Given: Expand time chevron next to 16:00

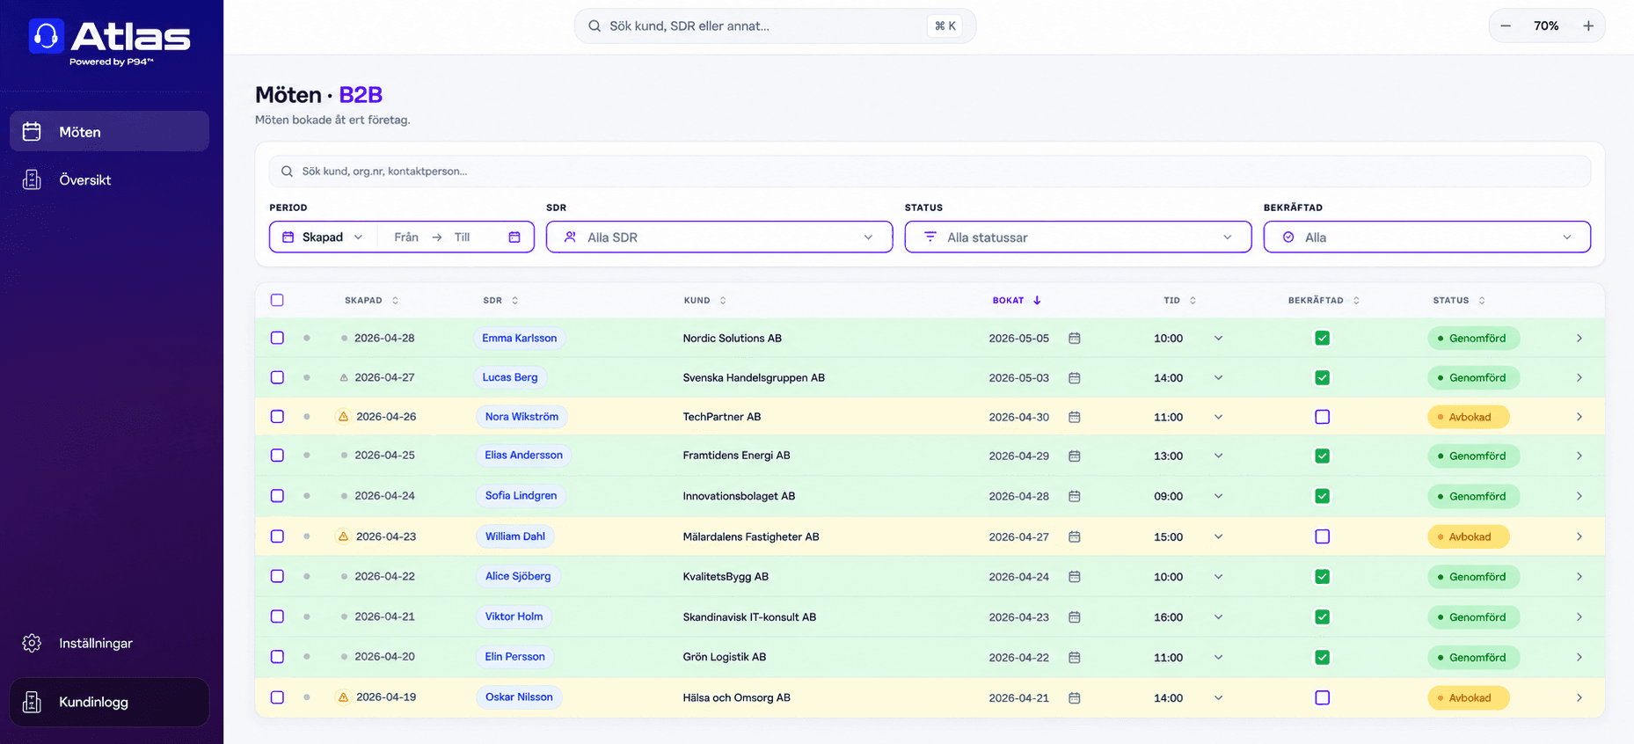Looking at the screenshot, I should point(1218,616).
